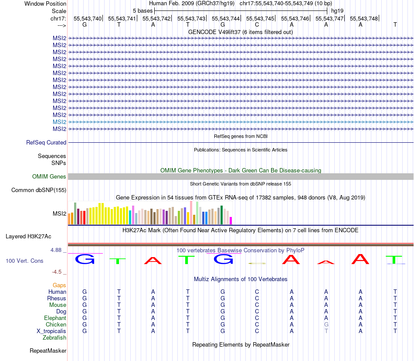
Task: Click the faded T in X_tropicalis row
Action: click(x=326, y=331)
